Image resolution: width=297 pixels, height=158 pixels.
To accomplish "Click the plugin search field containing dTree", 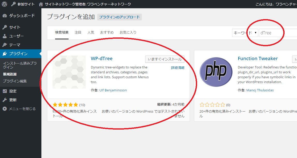I will click(278, 33).
